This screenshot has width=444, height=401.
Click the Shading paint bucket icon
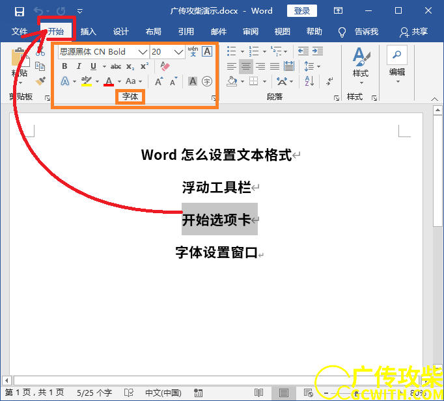pos(232,81)
